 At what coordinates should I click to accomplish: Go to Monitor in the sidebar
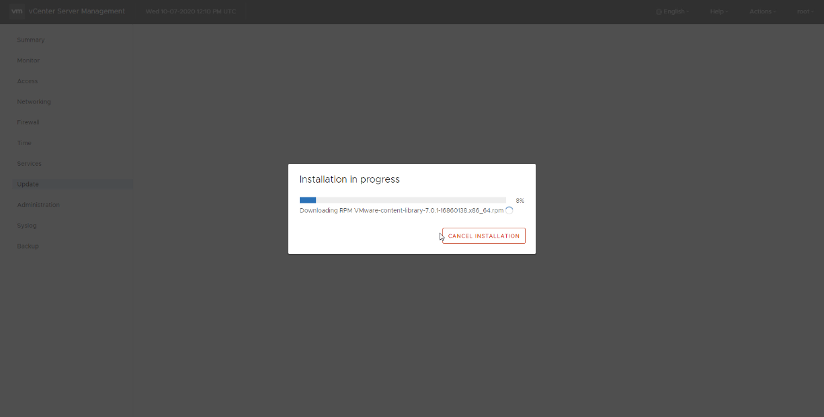coord(28,60)
